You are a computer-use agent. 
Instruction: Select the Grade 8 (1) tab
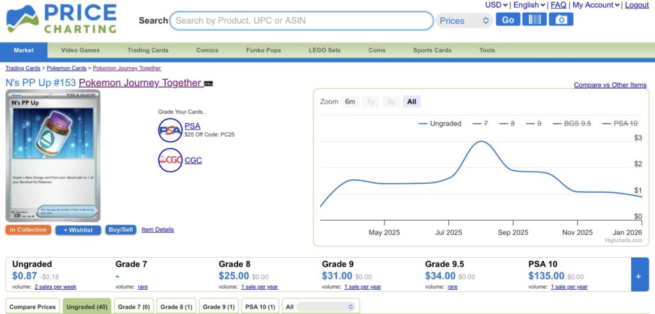tap(177, 306)
